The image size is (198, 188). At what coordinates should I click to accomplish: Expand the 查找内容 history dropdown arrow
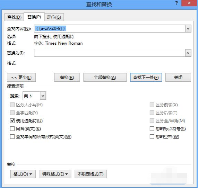[188, 29]
